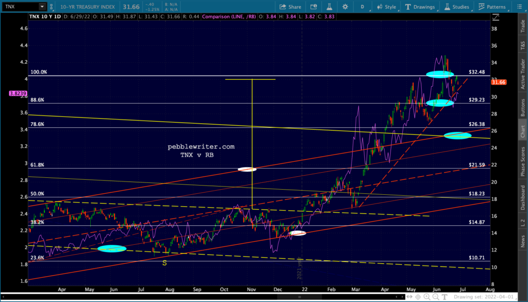The height and width of the screenshot is (302, 528).
Task: Open the list menu icon at top-right corner
Action: click(520, 7)
